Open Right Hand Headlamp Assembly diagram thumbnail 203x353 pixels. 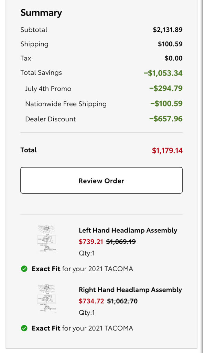point(47,299)
